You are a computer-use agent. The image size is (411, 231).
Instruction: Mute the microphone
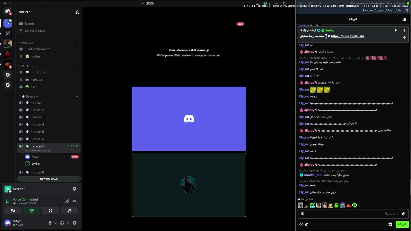tap(50, 223)
